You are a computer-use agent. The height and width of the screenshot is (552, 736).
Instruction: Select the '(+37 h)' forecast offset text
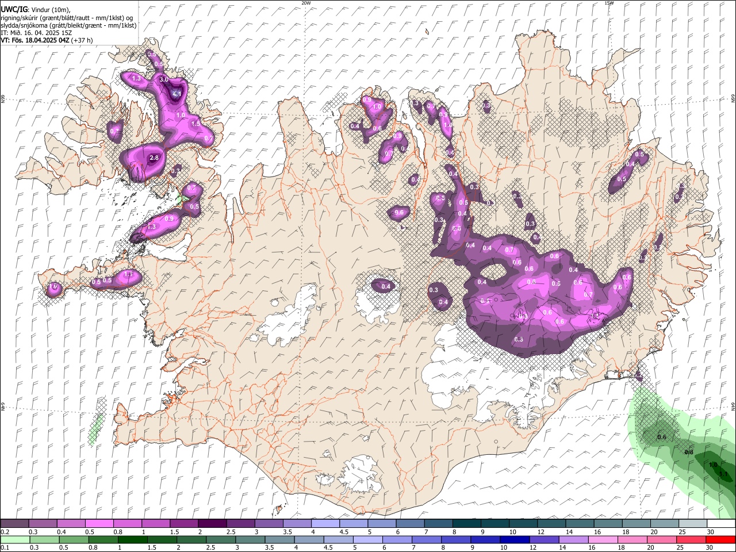[x=82, y=40]
